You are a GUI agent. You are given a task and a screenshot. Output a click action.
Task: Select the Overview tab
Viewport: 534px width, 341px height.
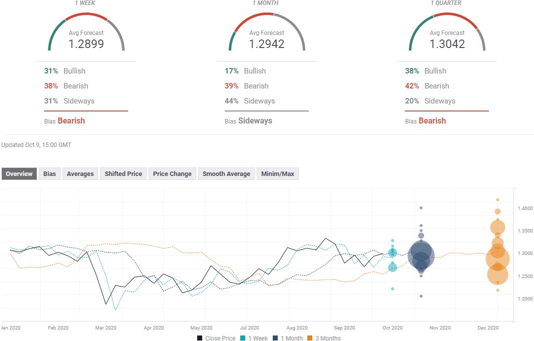point(19,173)
